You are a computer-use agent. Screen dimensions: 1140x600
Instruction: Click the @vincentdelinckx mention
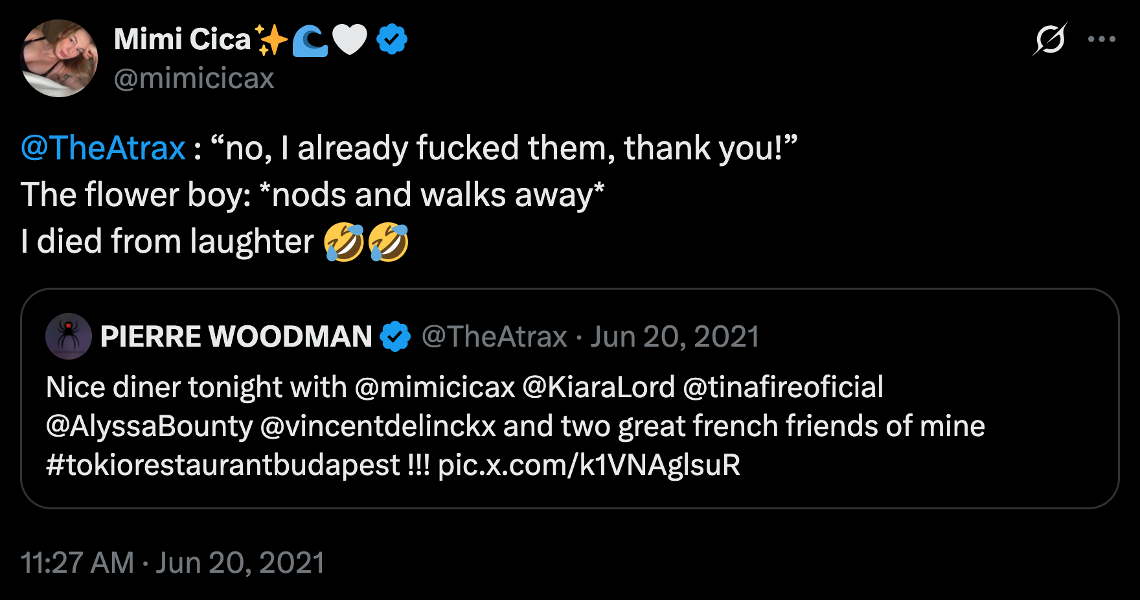point(378,426)
